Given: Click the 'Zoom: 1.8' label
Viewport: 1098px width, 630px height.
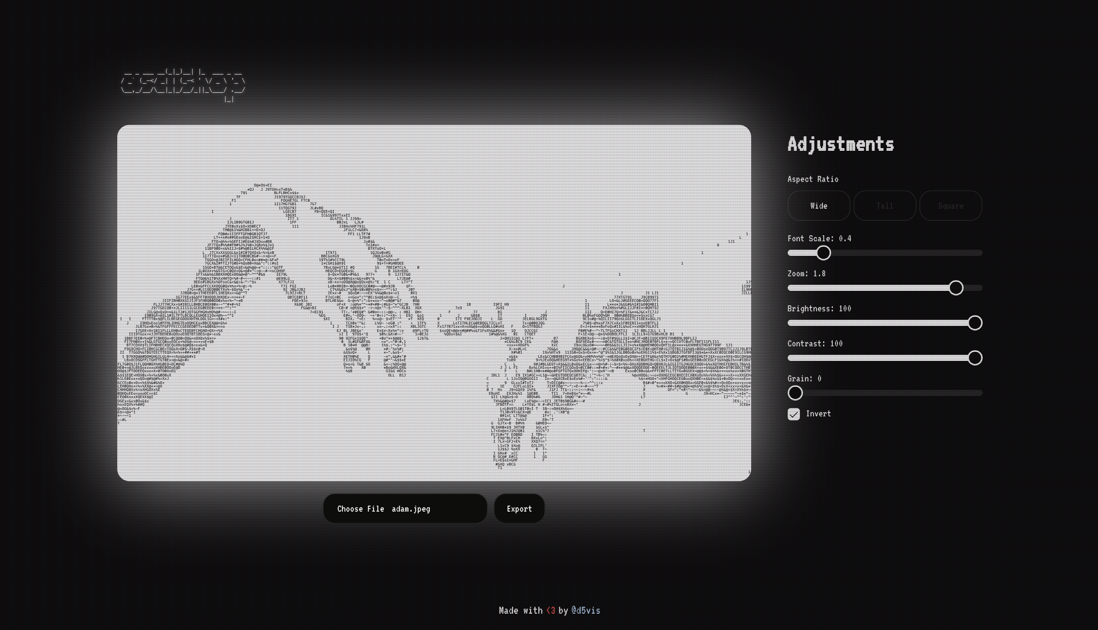Looking at the screenshot, I should [806, 273].
